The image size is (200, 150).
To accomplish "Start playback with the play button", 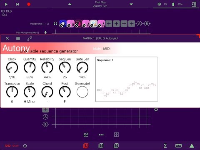I will 6,4.
